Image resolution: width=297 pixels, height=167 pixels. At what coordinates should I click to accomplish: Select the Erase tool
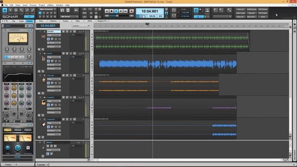pyautogui.click(x=32, y=10)
